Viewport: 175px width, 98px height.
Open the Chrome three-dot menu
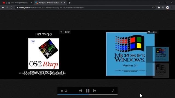tap(172, 8)
